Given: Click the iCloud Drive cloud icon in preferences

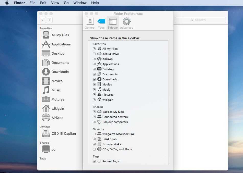Looking at the screenshot, I should [99, 54].
